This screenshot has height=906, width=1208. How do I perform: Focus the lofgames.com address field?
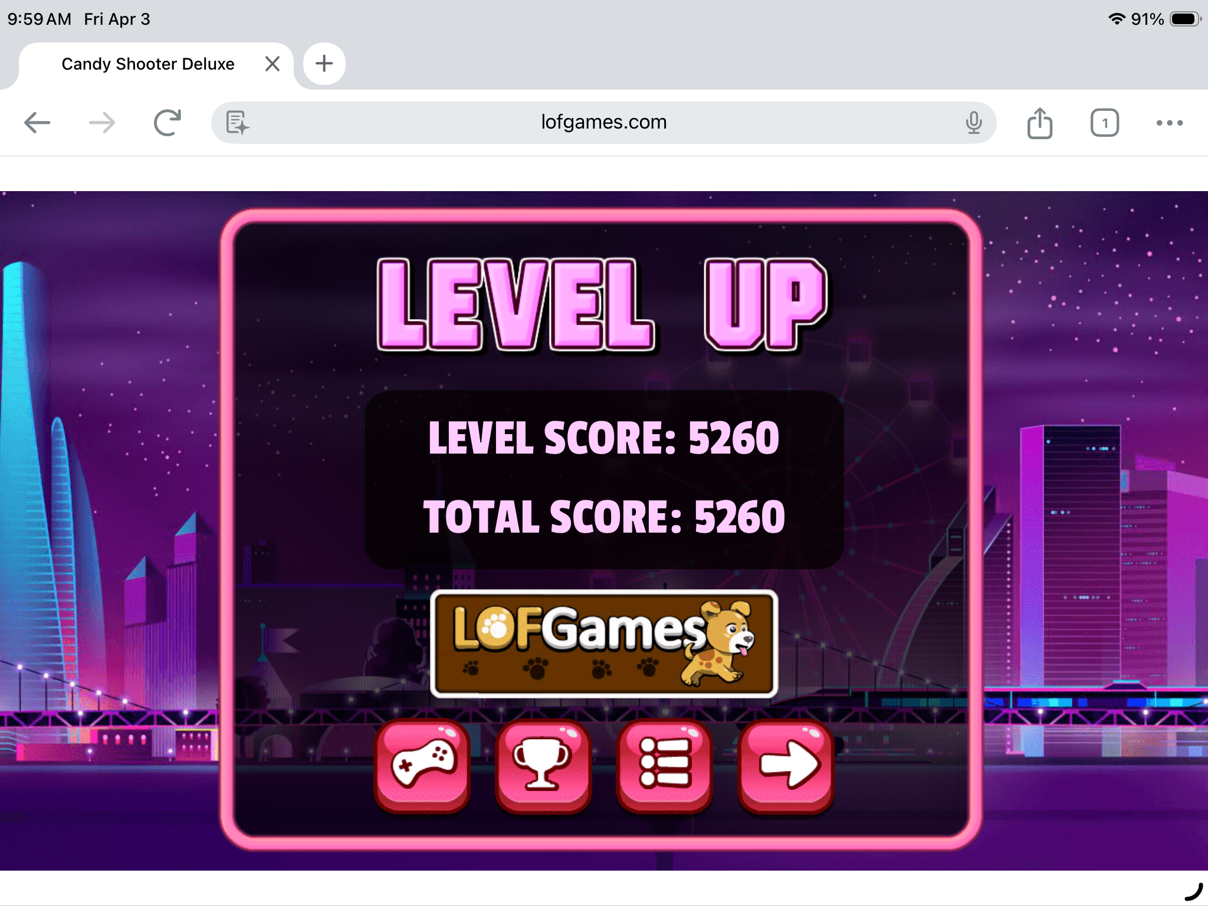coord(604,123)
